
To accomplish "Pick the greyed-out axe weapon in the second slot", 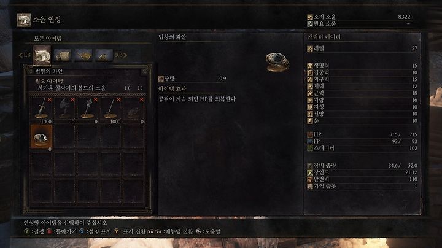I will click(64, 110).
